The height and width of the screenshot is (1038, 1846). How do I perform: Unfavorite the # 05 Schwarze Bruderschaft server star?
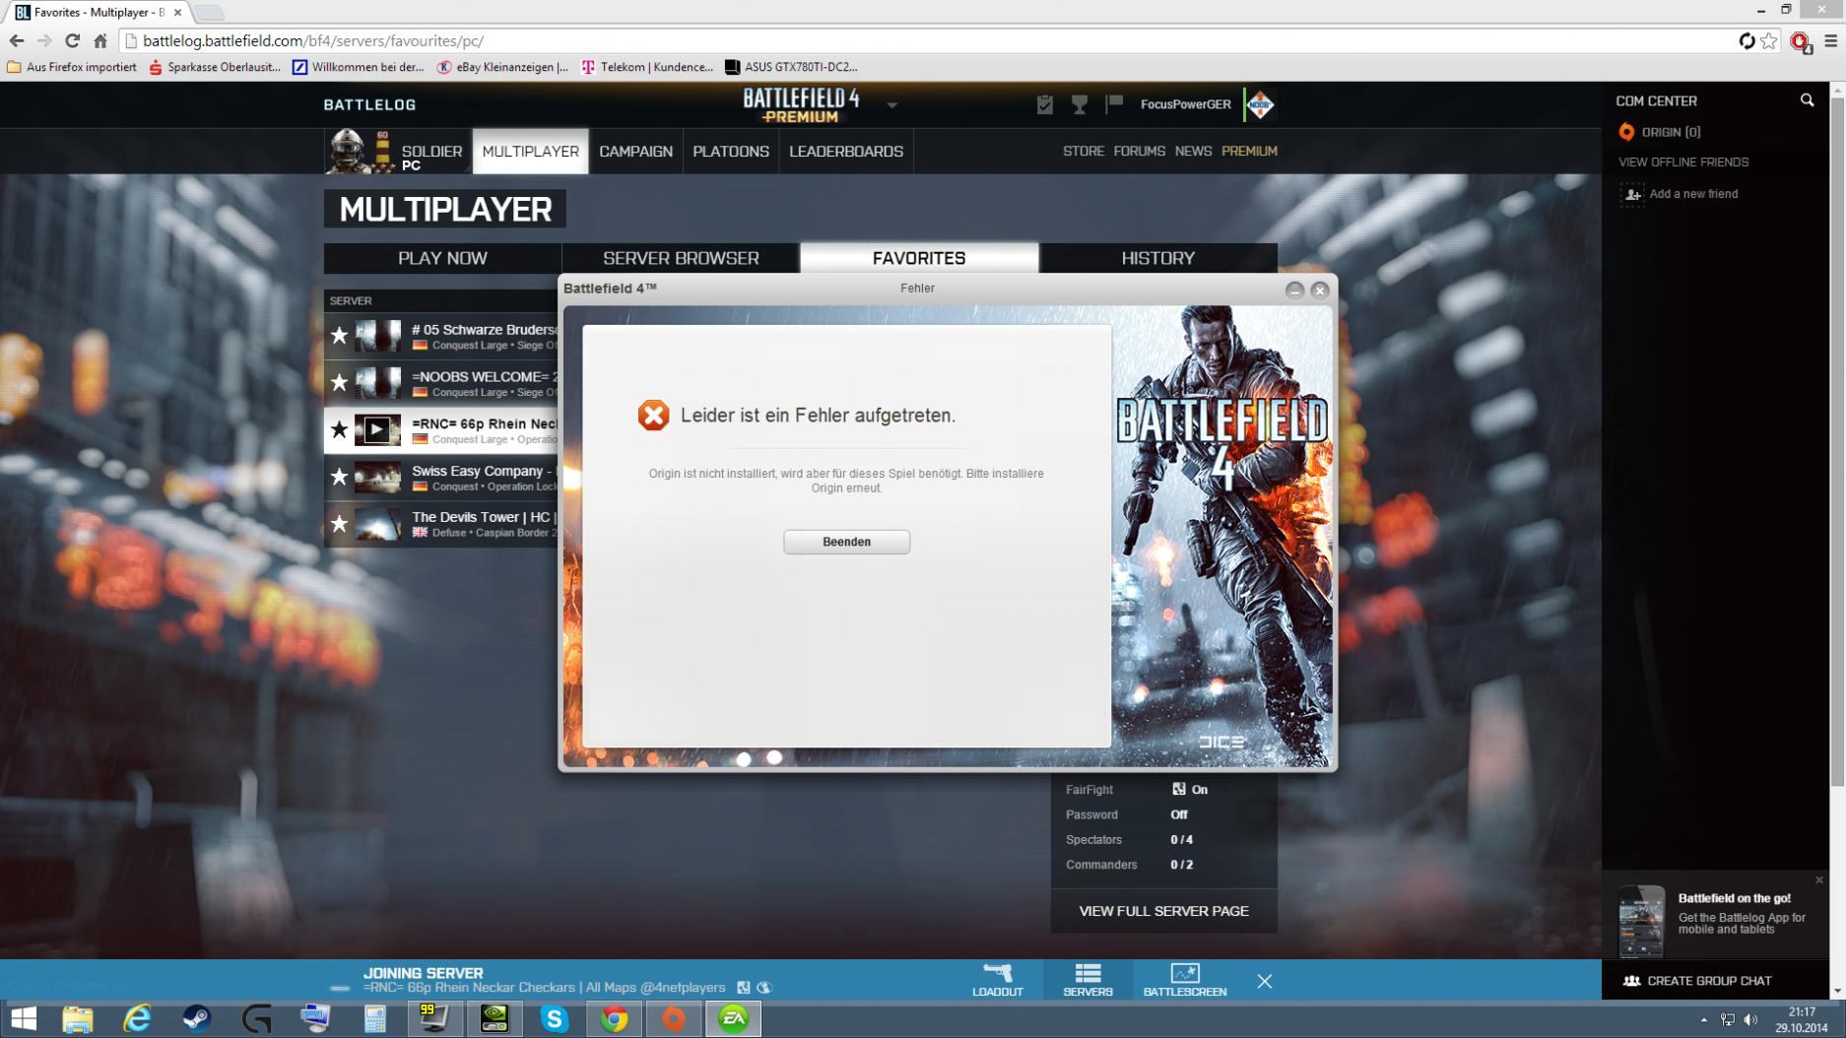pyautogui.click(x=339, y=336)
